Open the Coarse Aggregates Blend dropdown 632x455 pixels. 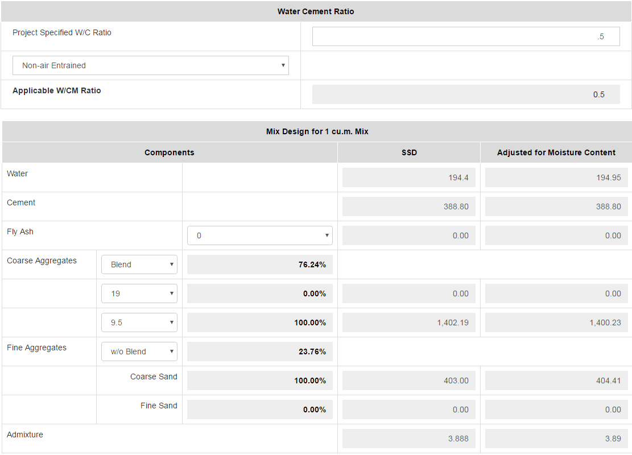139,264
